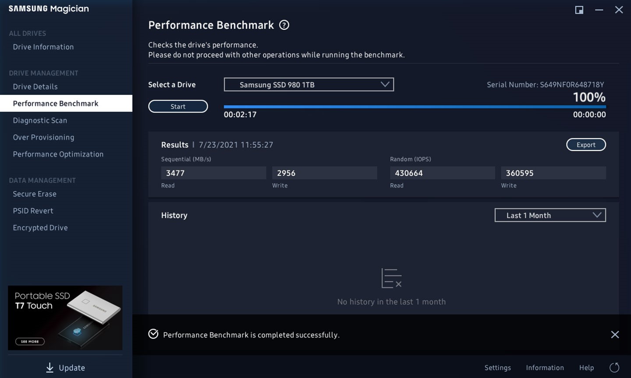
Task: Open the Select a Drive dropdown
Action: coord(308,84)
